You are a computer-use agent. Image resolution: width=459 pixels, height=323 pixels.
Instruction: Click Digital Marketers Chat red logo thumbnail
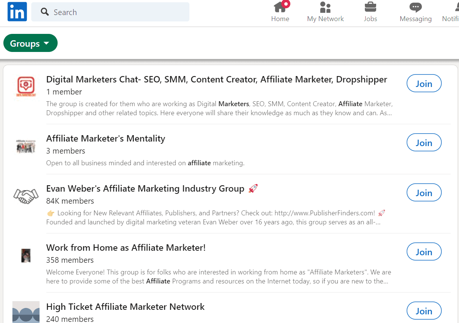[x=26, y=87]
